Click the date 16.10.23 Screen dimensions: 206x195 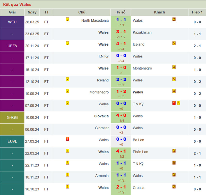32,189
